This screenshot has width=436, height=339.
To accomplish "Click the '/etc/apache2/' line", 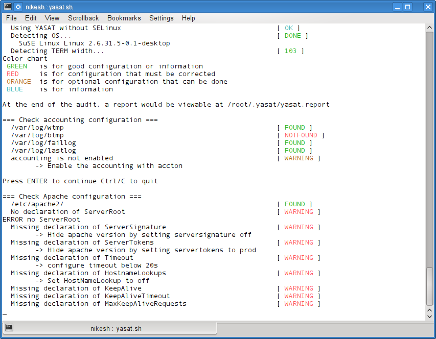I will (37, 204).
